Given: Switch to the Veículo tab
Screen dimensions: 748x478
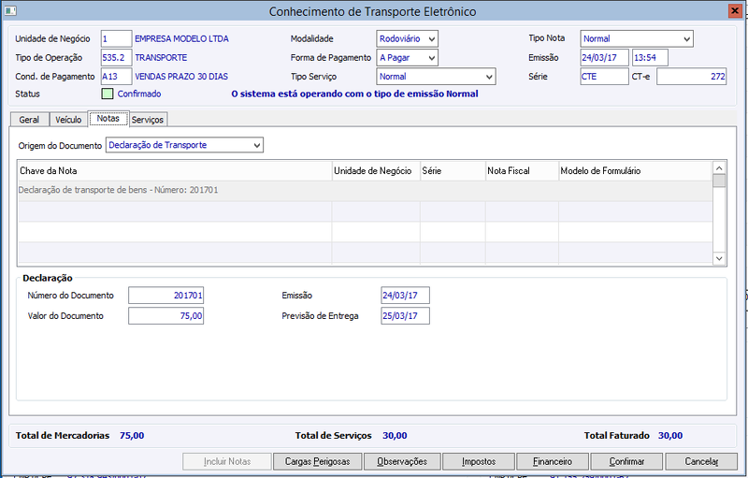Looking at the screenshot, I should coord(68,119).
